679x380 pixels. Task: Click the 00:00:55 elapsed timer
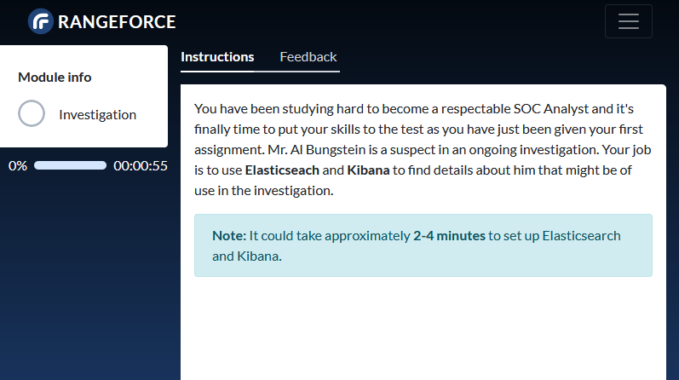coord(141,165)
